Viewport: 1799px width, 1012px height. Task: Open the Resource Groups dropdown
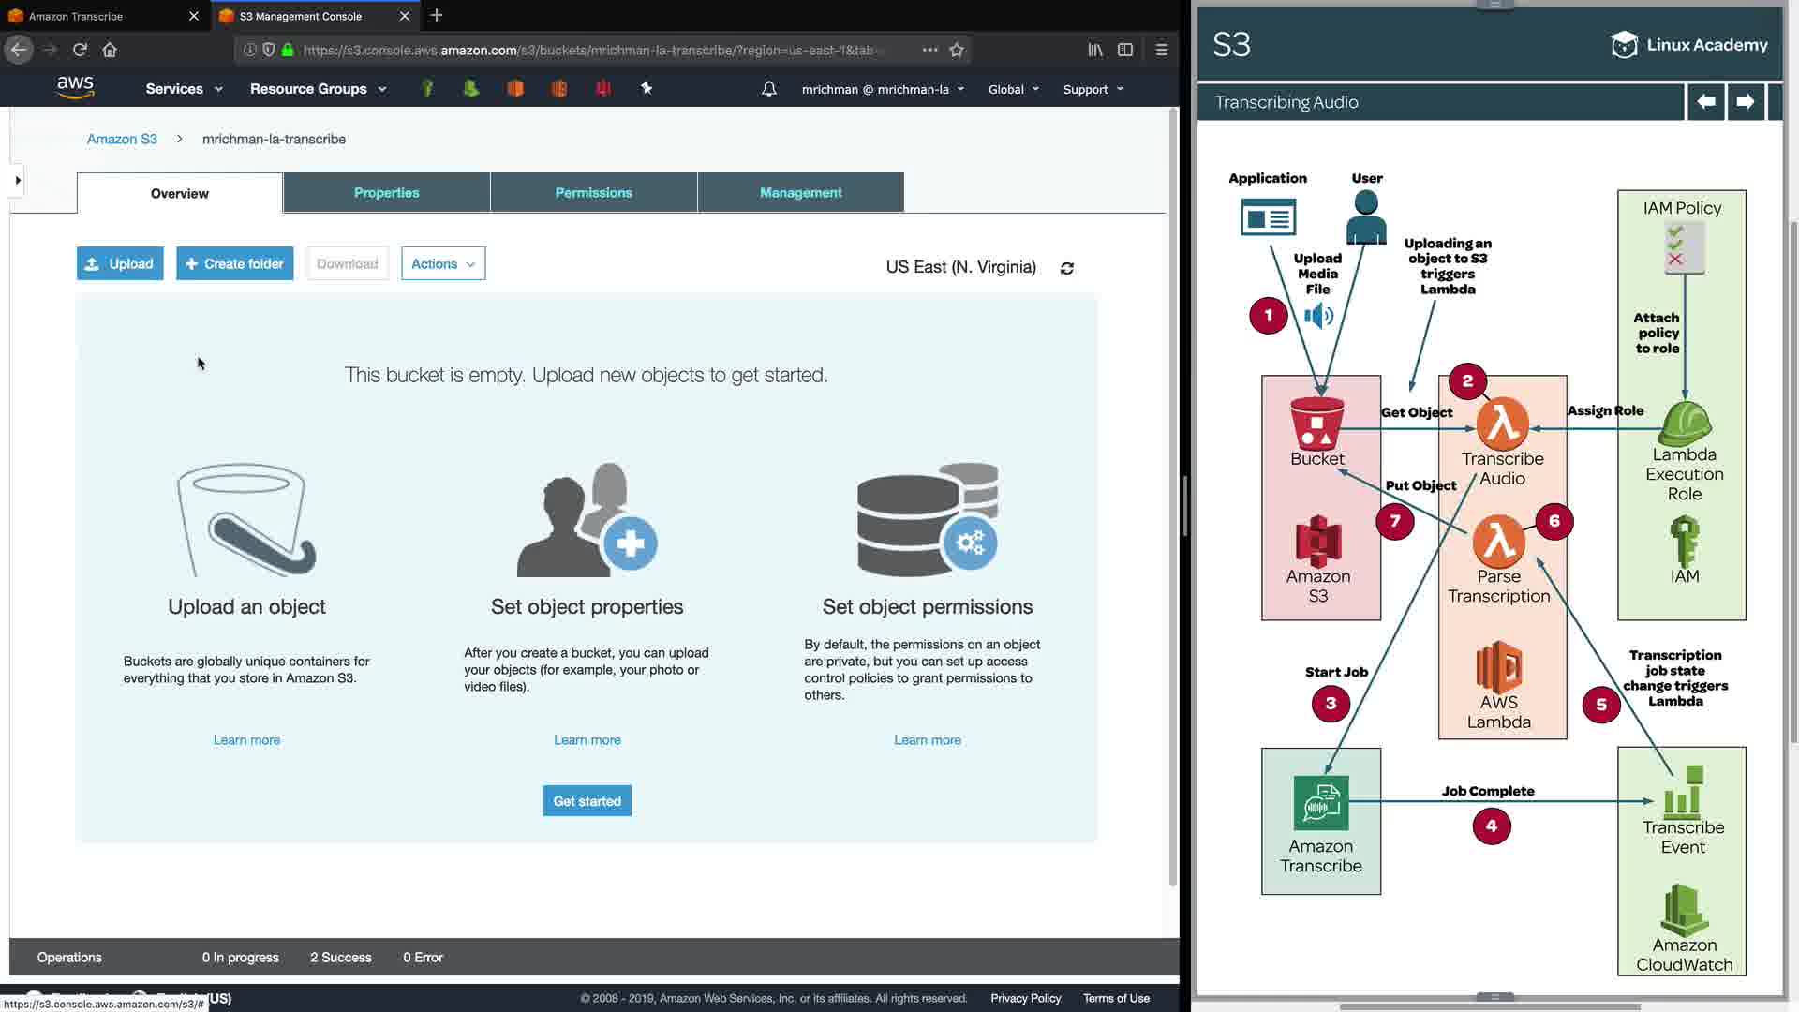(x=318, y=89)
